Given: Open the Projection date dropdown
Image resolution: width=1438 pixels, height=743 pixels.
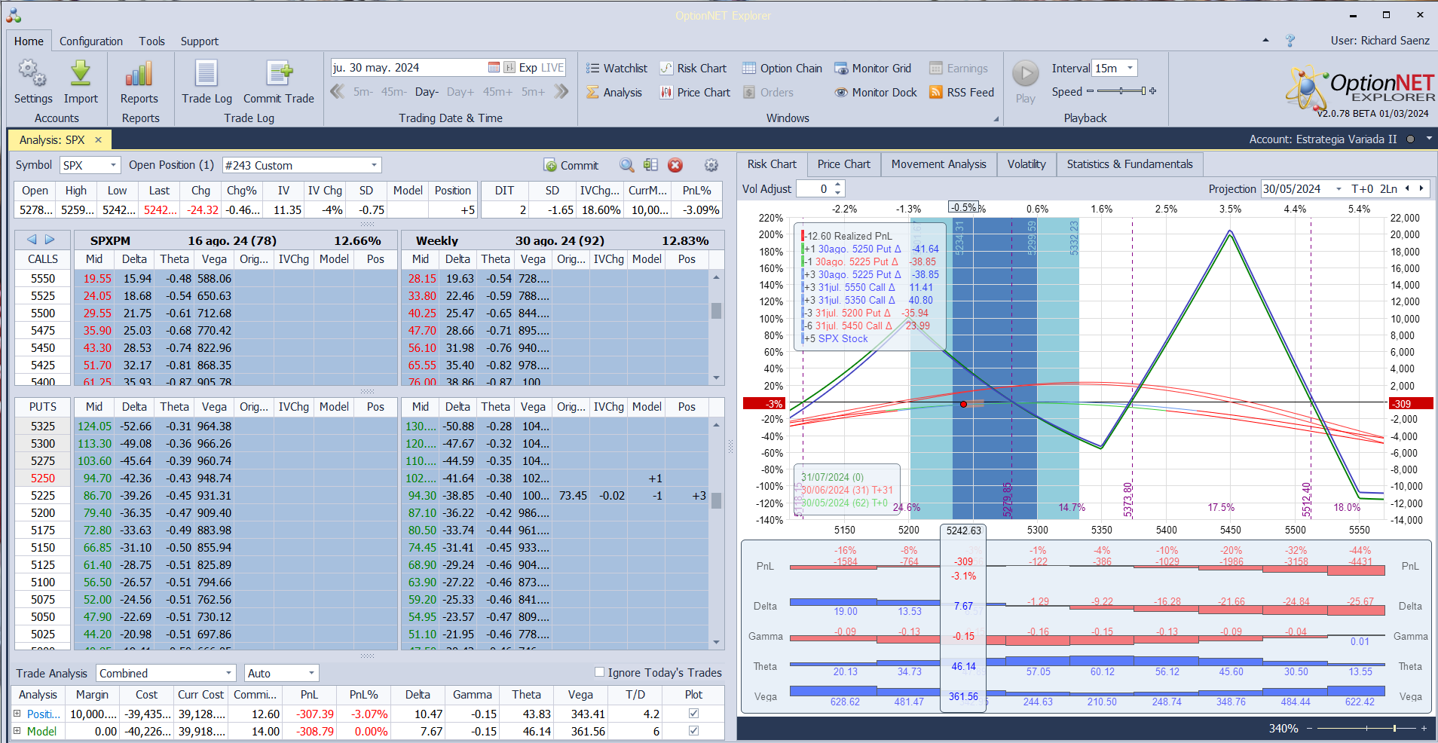Looking at the screenshot, I should pos(1339,189).
